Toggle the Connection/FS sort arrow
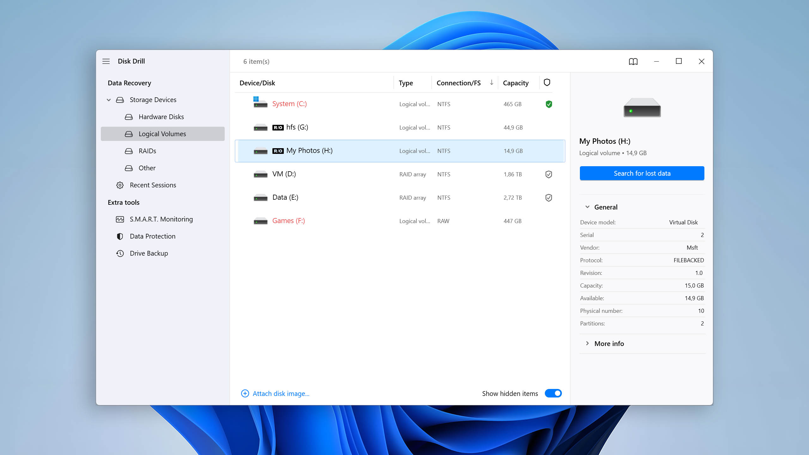Image resolution: width=809 pixels, height=455 pixels. tap(492, 82)
